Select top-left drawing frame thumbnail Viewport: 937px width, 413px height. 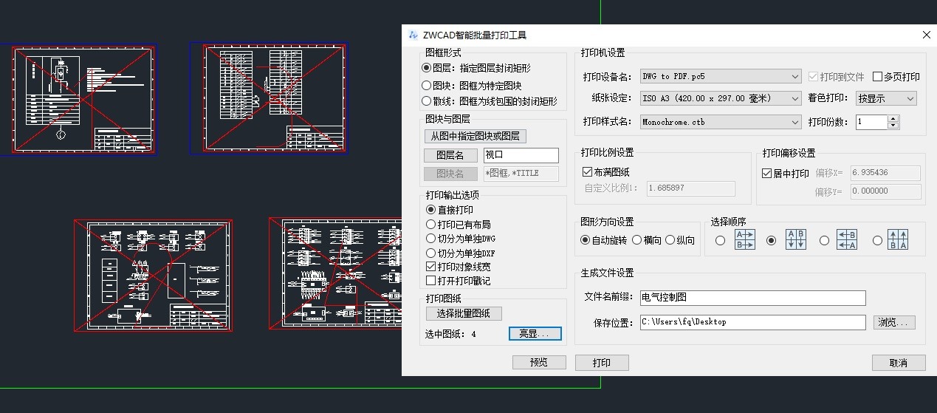pyautogui.click(x=83, y=99)
